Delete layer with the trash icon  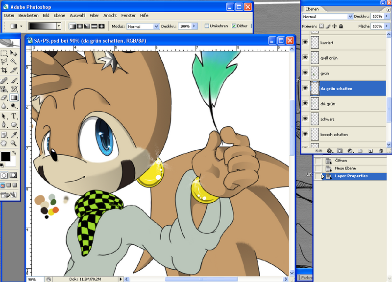point(381,151)
